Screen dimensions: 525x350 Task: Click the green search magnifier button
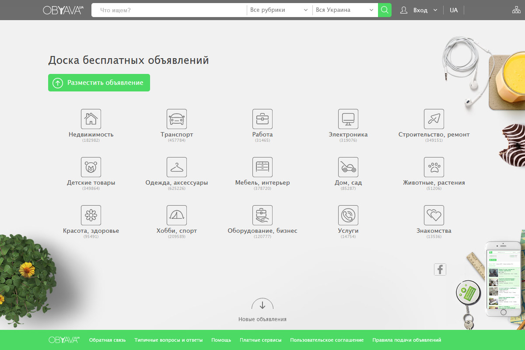[x=385, y=10]
